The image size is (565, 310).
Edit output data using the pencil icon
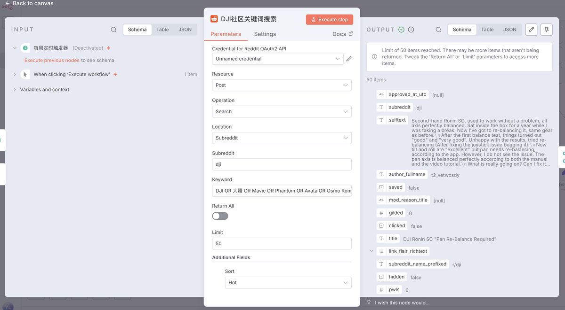point(531,29)
